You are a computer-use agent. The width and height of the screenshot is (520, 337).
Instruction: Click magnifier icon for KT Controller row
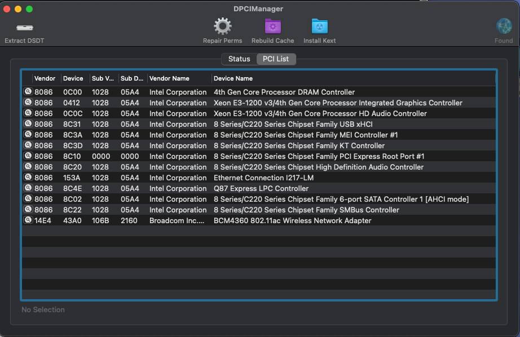coord(28,145)
